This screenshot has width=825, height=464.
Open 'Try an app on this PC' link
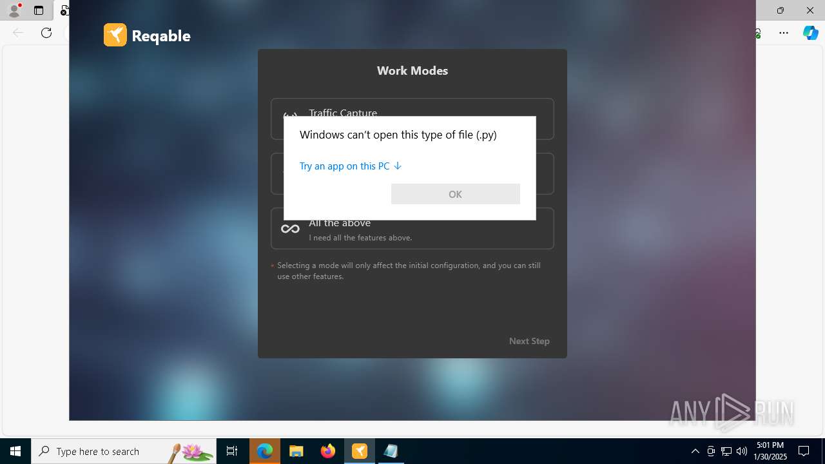351,166
